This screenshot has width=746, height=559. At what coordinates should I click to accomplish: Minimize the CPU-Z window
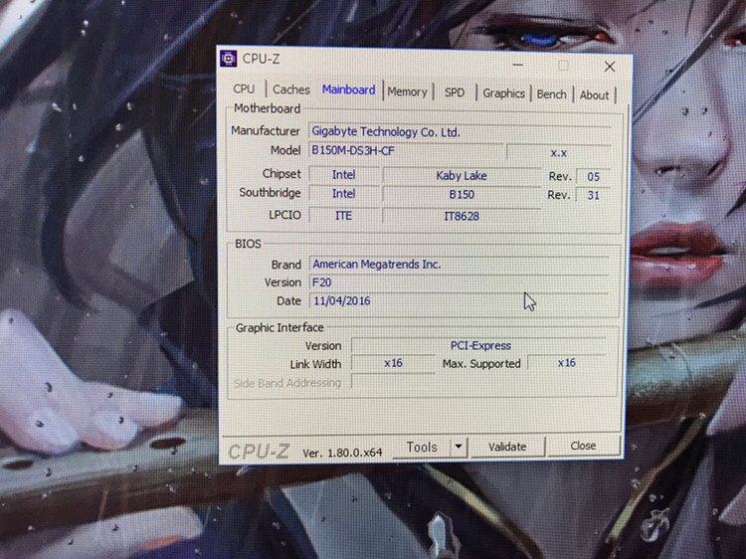518,64
